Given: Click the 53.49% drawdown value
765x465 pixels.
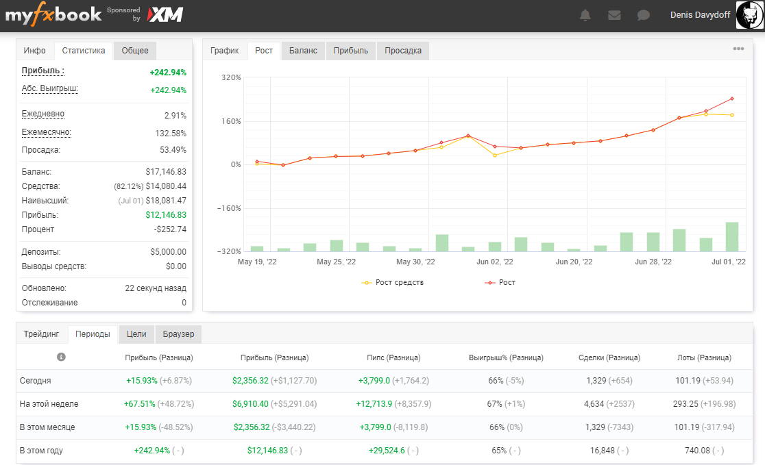Looking at the screenshot, I should click(173, 150).
